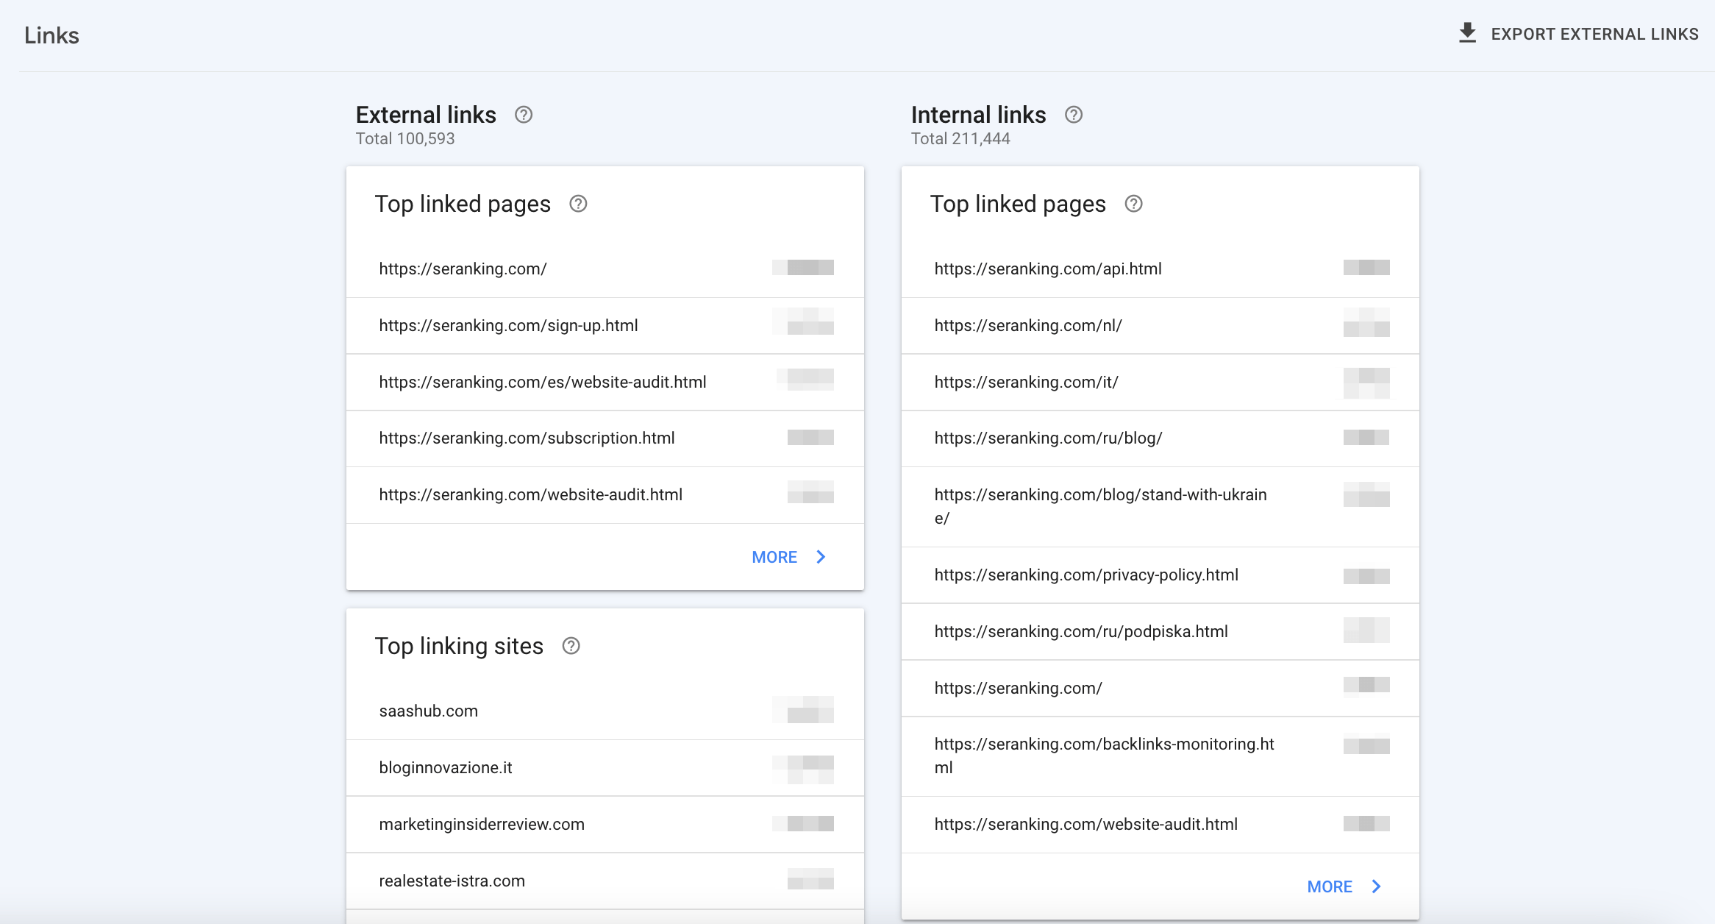1715x924 pixels.
Task: Click chevron arrow in Internal Top linked pages
Action: [1377, 886]
